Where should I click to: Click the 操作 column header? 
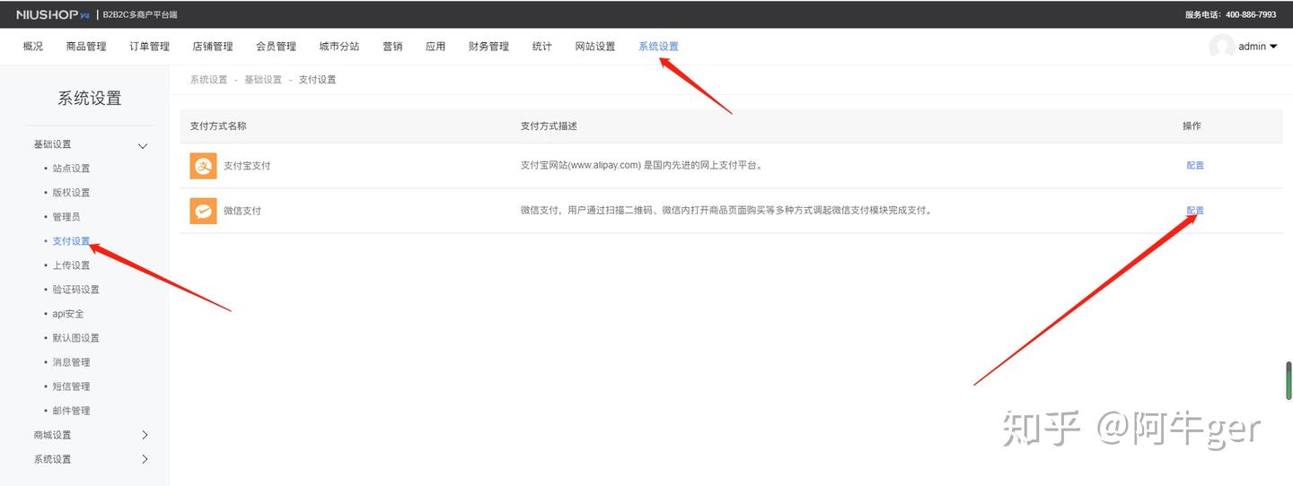[x=1192, y=126]
